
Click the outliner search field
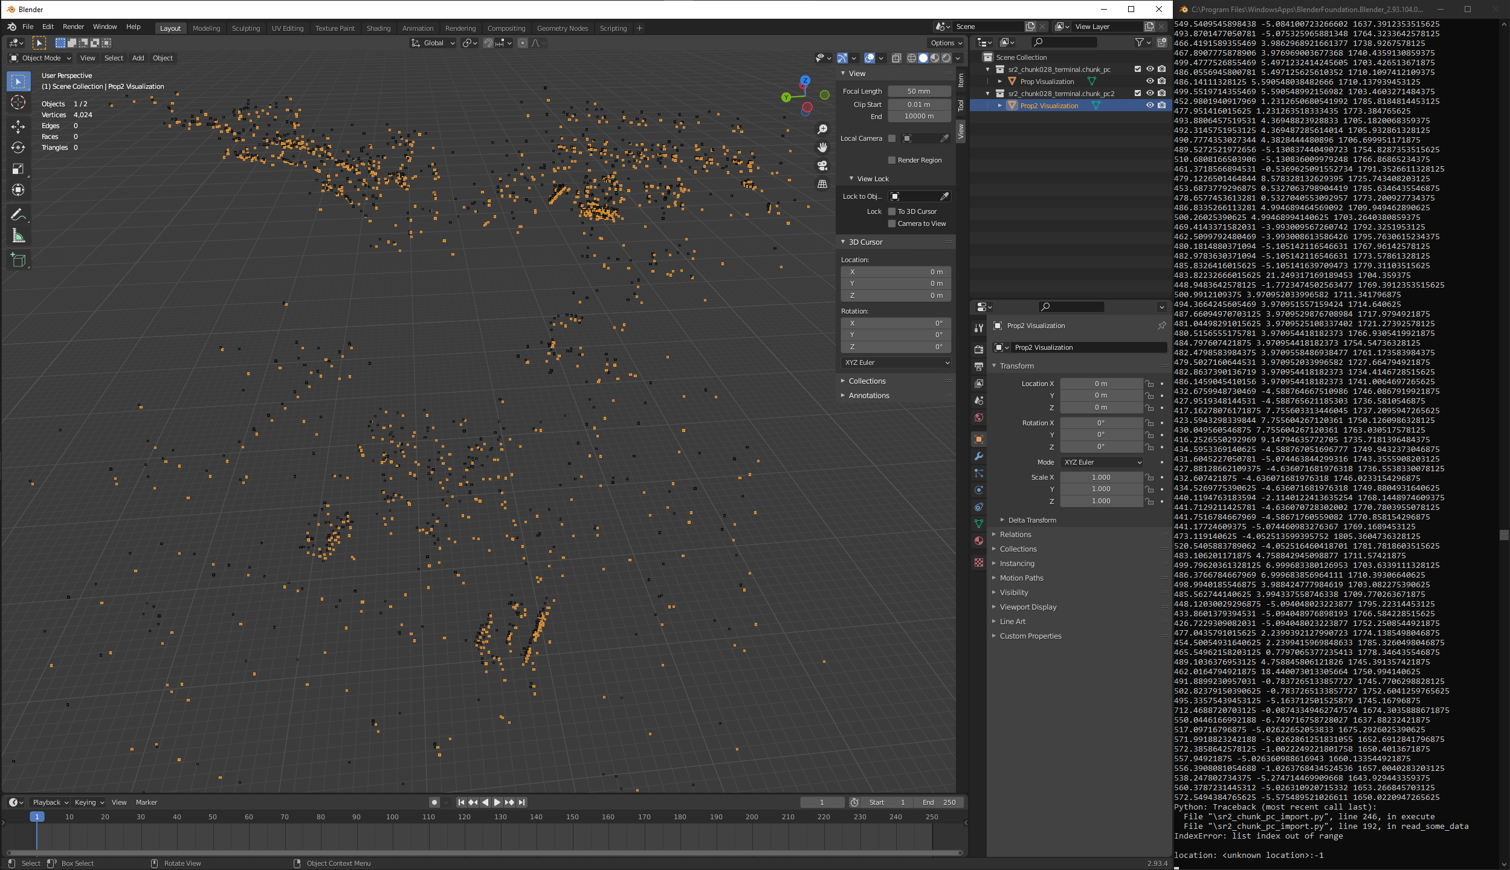[x=1064, y=42]
